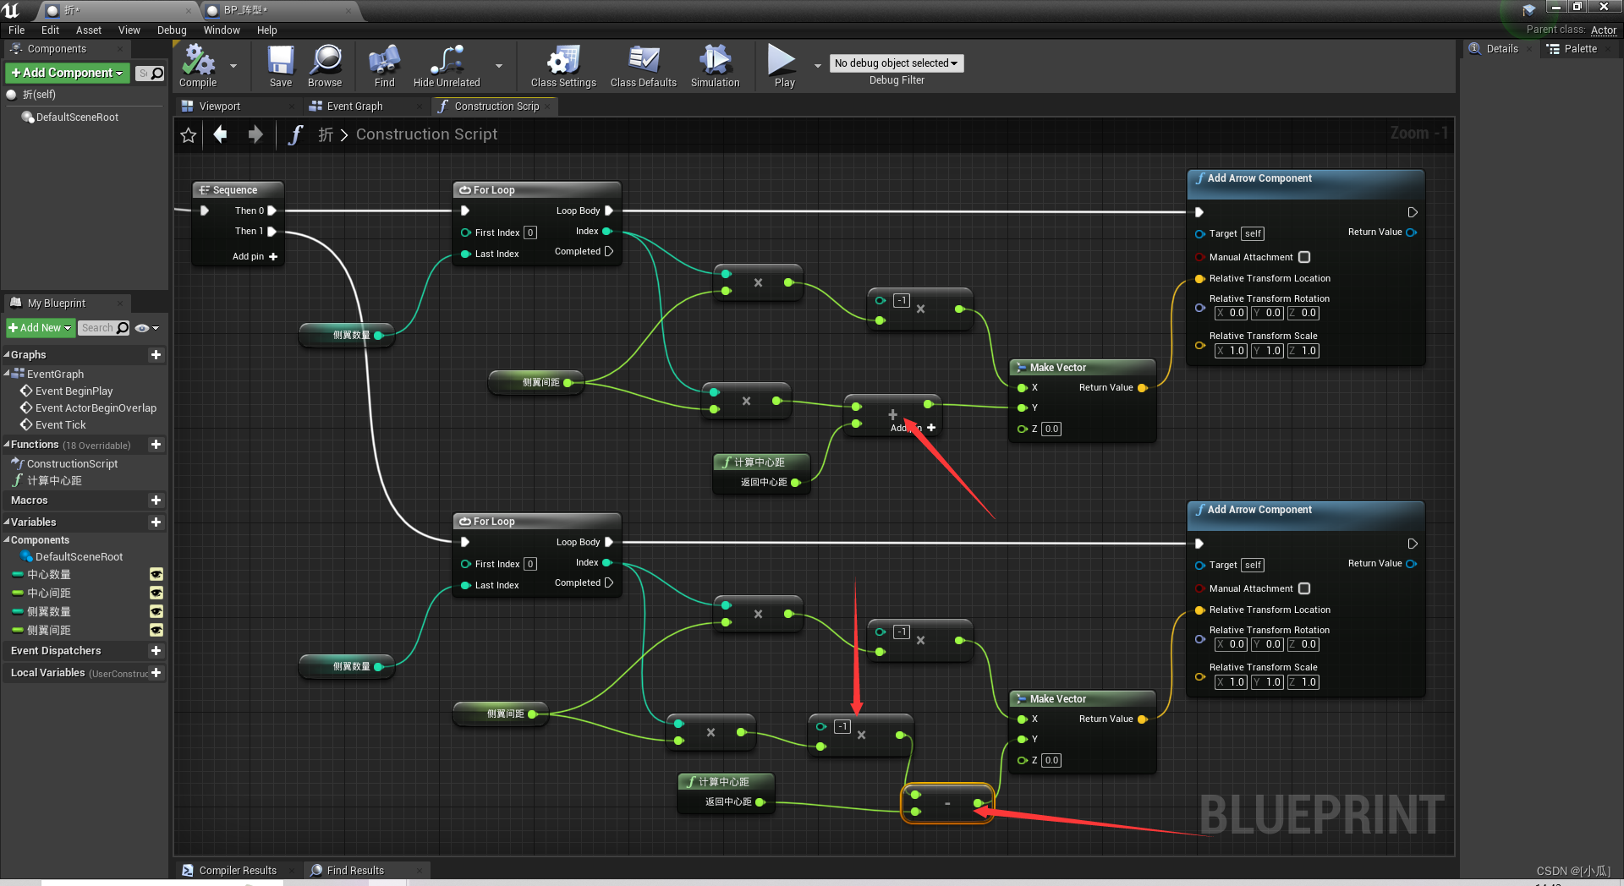This screenshot has height=886, width=1624.
Task: Add a new function with plus icon
Action: [156, 445]
